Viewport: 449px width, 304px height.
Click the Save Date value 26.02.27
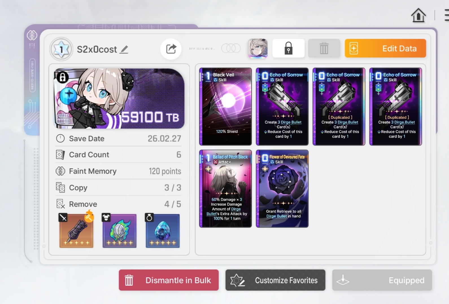(164, 138)
